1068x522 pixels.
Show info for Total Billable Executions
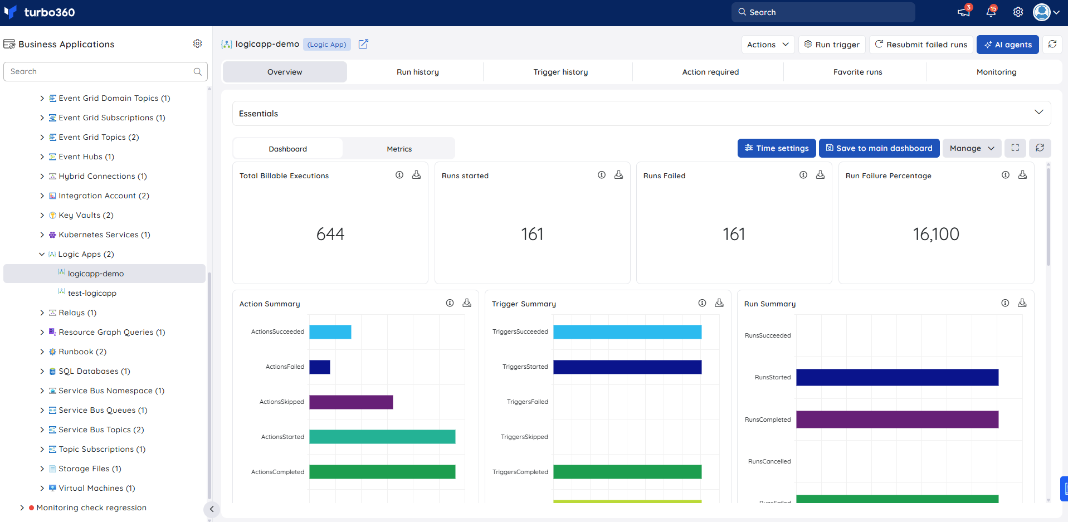(399, 175)
